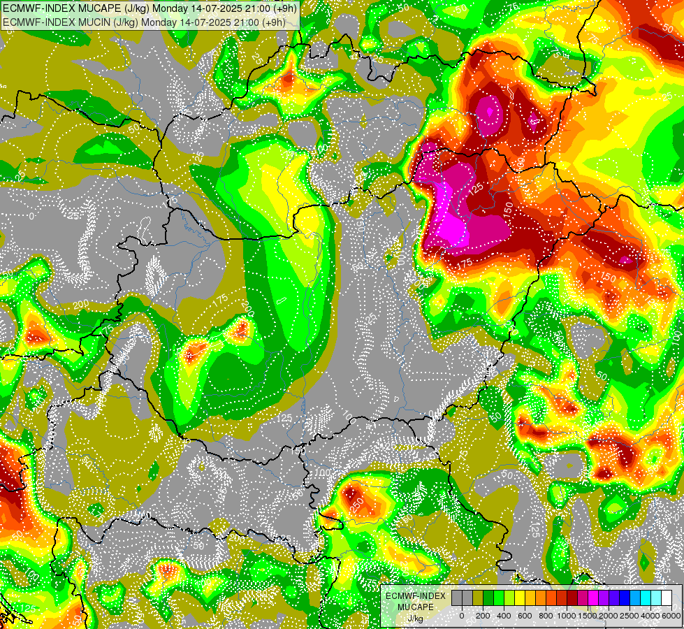Click the legend value label 600

(x=525, y=616)
